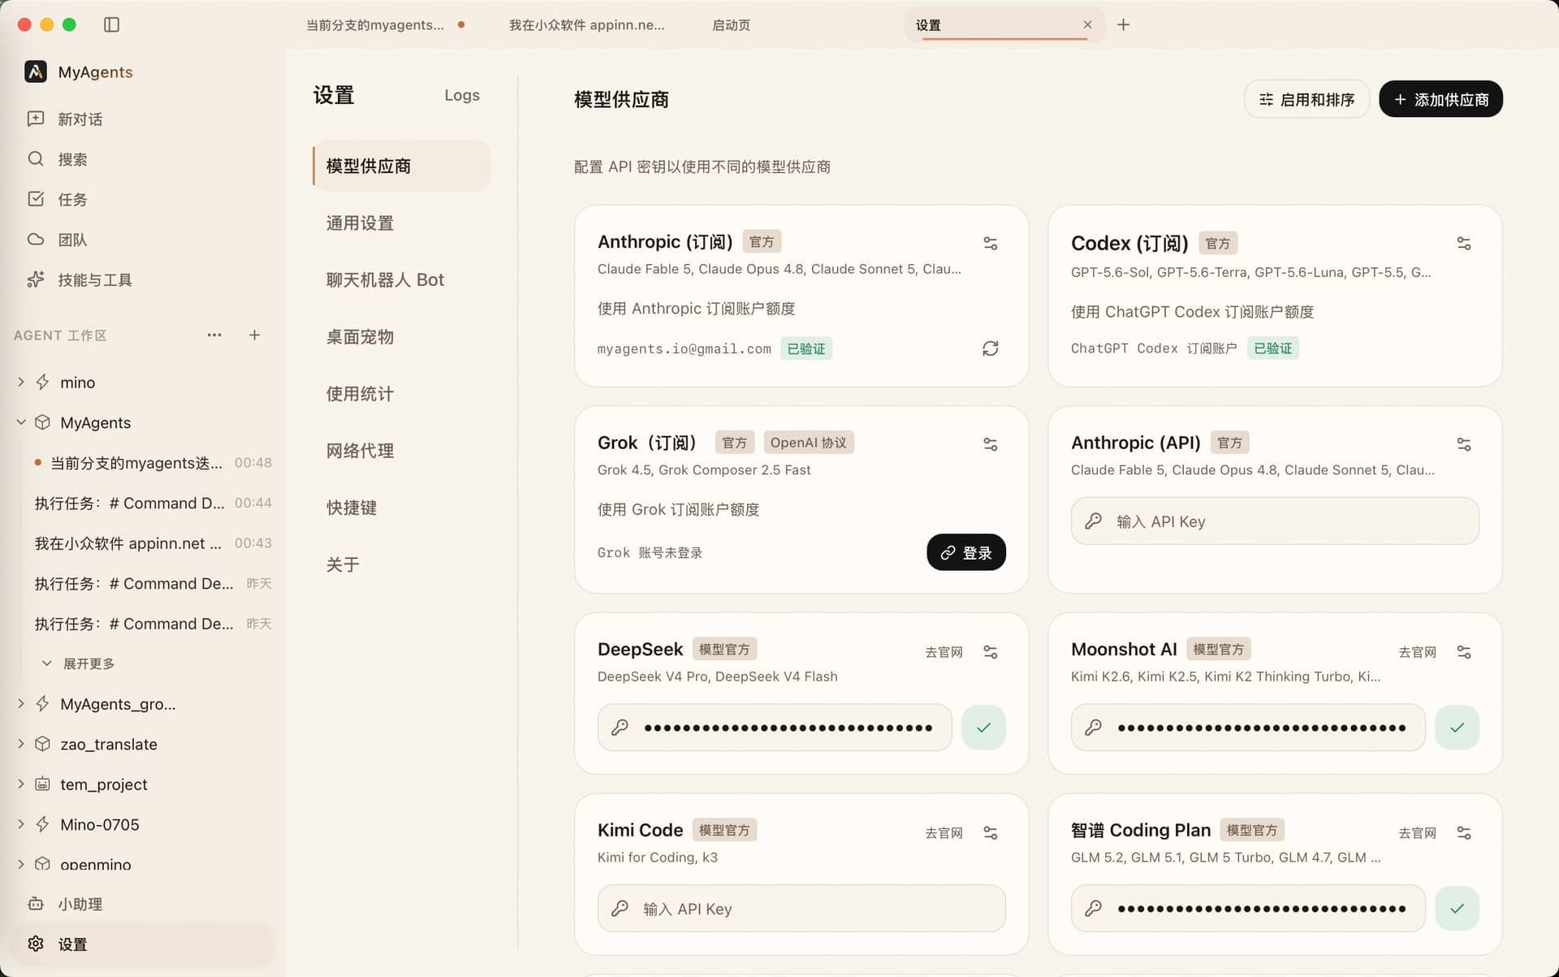
Task: Focus the Anthropic (API) key input
Action: click(x=1275, y=521)
